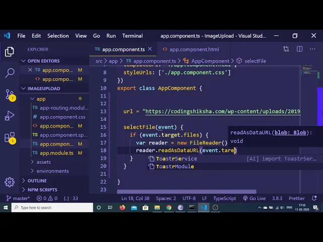This screenshot has width=323, height=242.
Task: Open errors and warnings count
Action: pos(47,198)
